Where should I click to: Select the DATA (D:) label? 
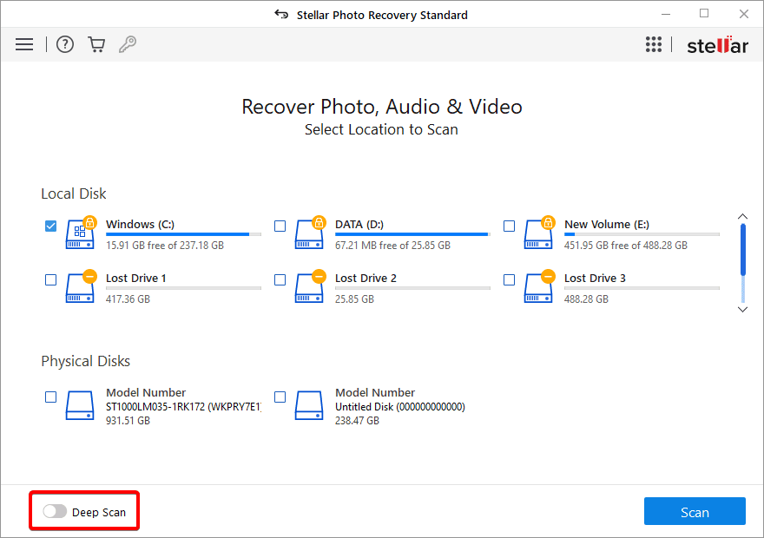359,225
